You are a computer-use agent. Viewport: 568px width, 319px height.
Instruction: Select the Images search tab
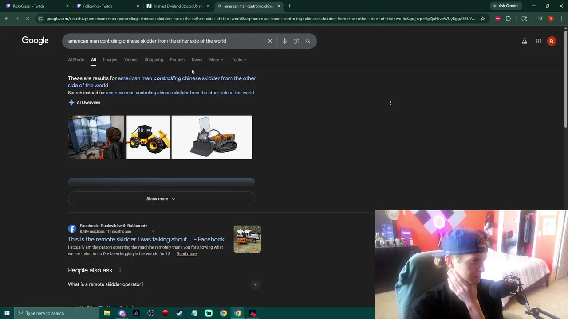[110, 60]
